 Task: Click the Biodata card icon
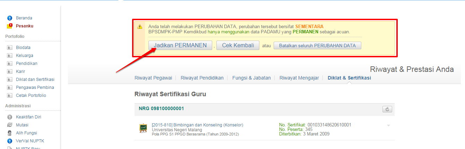point(10,48)
